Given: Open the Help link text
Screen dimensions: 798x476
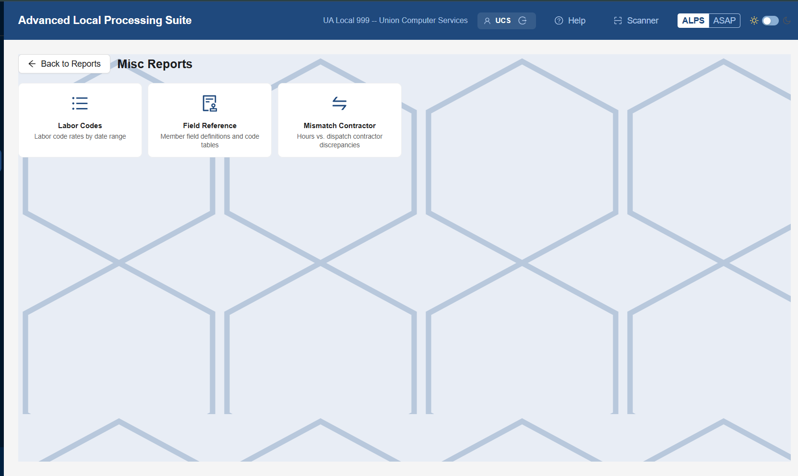Looking at the screenshot, I should (x=576, y=21).
